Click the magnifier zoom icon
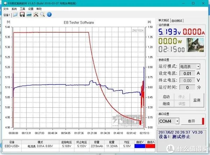Viewport: 210px width, 155px height. (x=42, y=14)
